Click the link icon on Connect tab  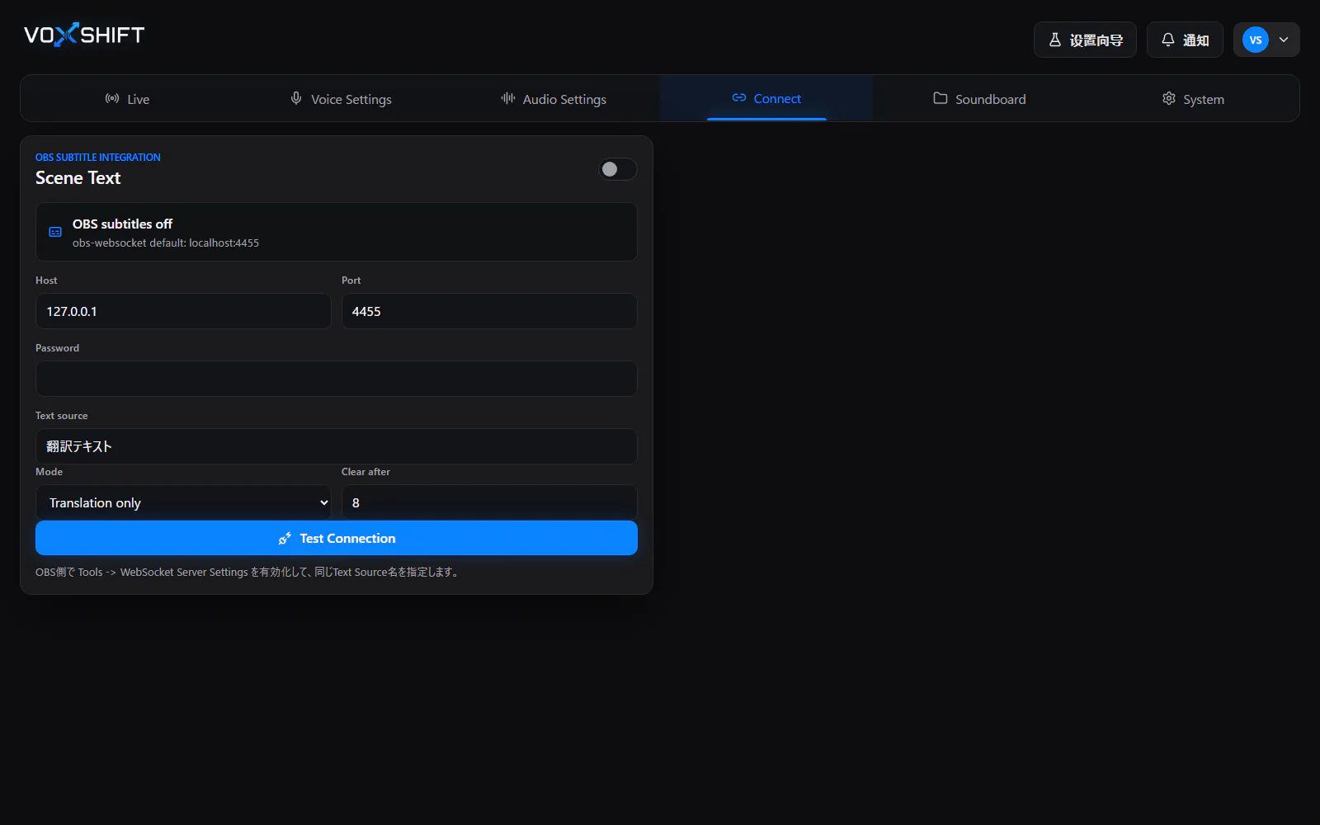(x=739, y=97)
